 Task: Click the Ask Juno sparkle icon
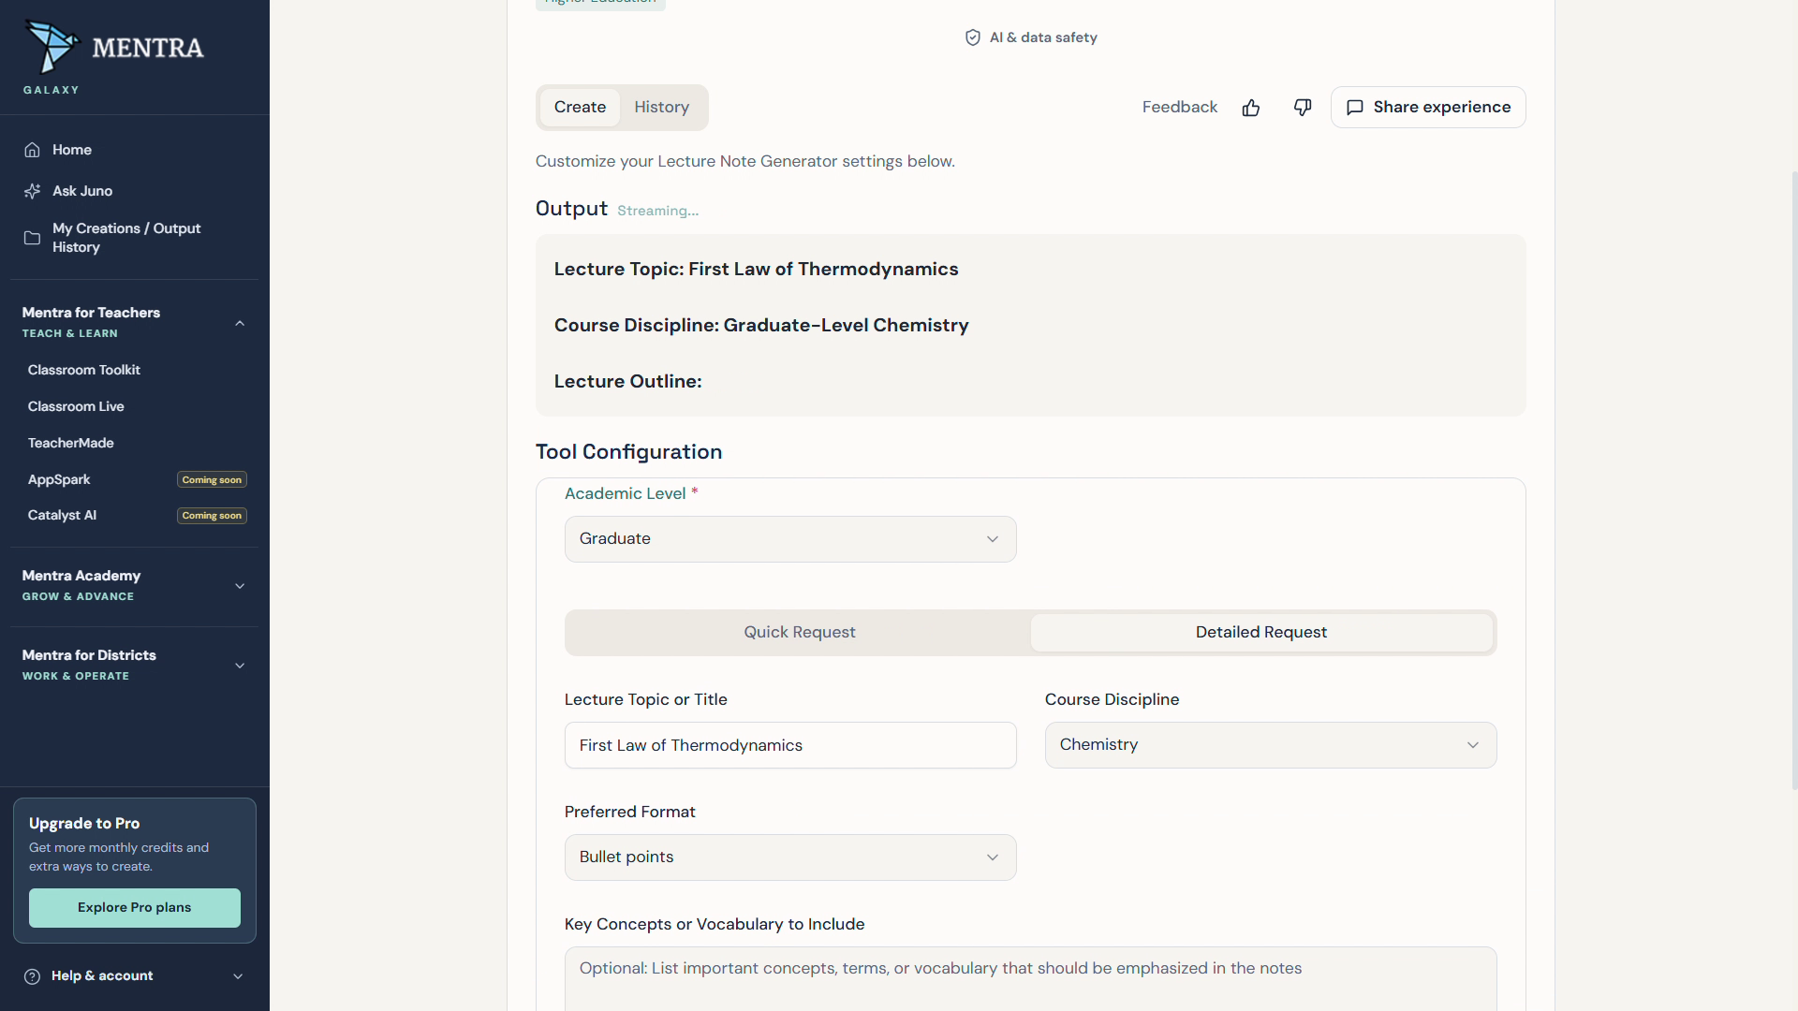coord(32,191)
